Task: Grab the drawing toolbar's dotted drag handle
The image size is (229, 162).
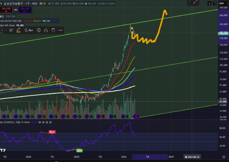Action: point(5,30)
